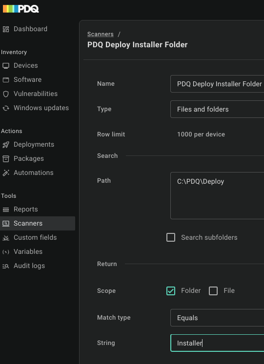Check the File scope checkbox
The width and height of the screenshot is (264, 364).
213,290
